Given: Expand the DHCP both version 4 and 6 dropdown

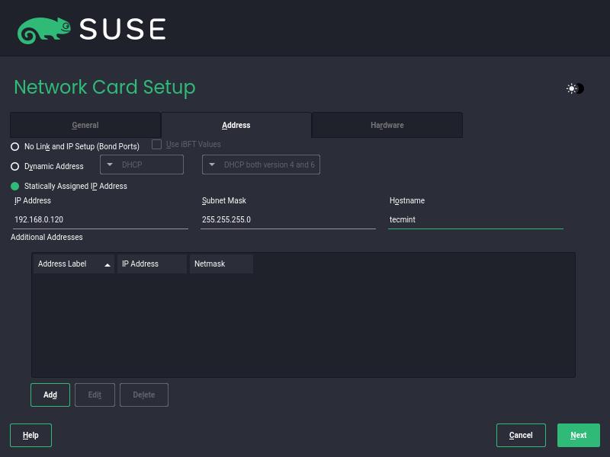Looking at the screenshot, I should coord(261,165).
